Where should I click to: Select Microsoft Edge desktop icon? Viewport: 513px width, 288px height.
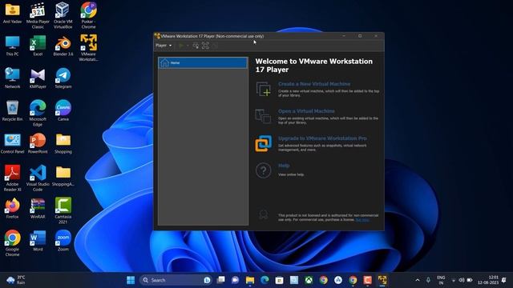pos(38,113)
